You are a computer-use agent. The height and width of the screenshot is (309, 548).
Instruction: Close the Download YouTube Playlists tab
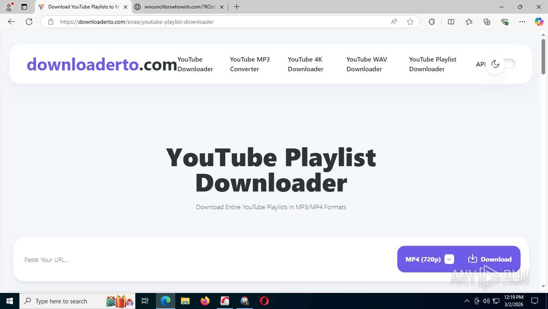tap(125, 7)
